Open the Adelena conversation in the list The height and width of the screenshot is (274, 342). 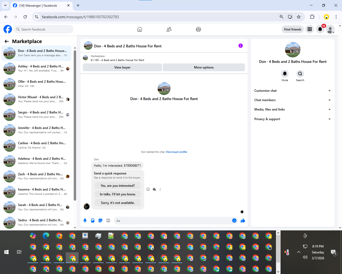pos(37,161)
